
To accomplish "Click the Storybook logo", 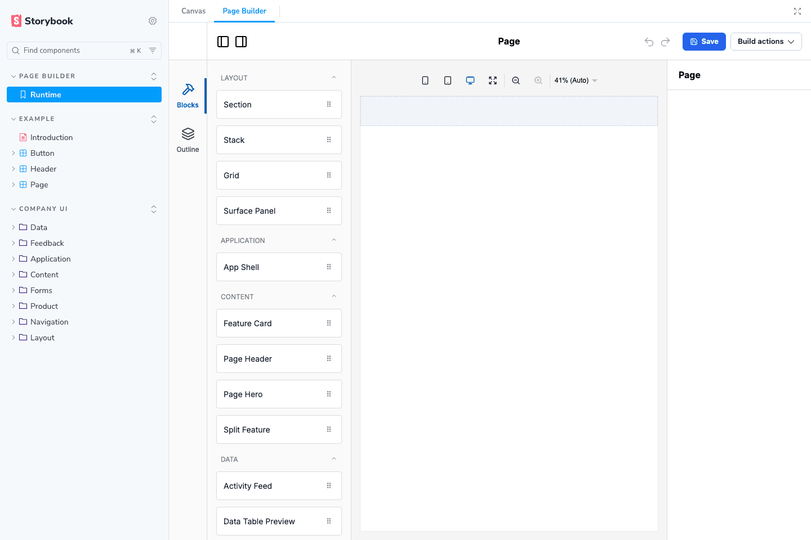I will [42, 21].
